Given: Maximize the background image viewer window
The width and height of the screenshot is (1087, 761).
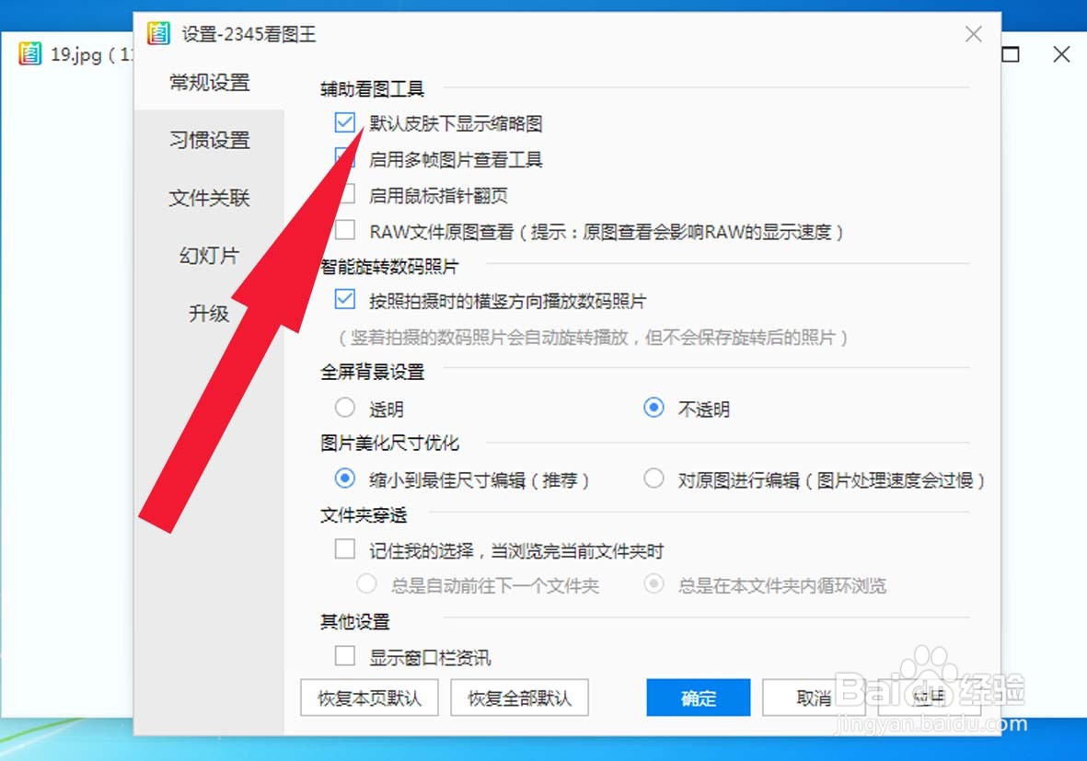Looking at the screenshot, I should click(1011, 54).
